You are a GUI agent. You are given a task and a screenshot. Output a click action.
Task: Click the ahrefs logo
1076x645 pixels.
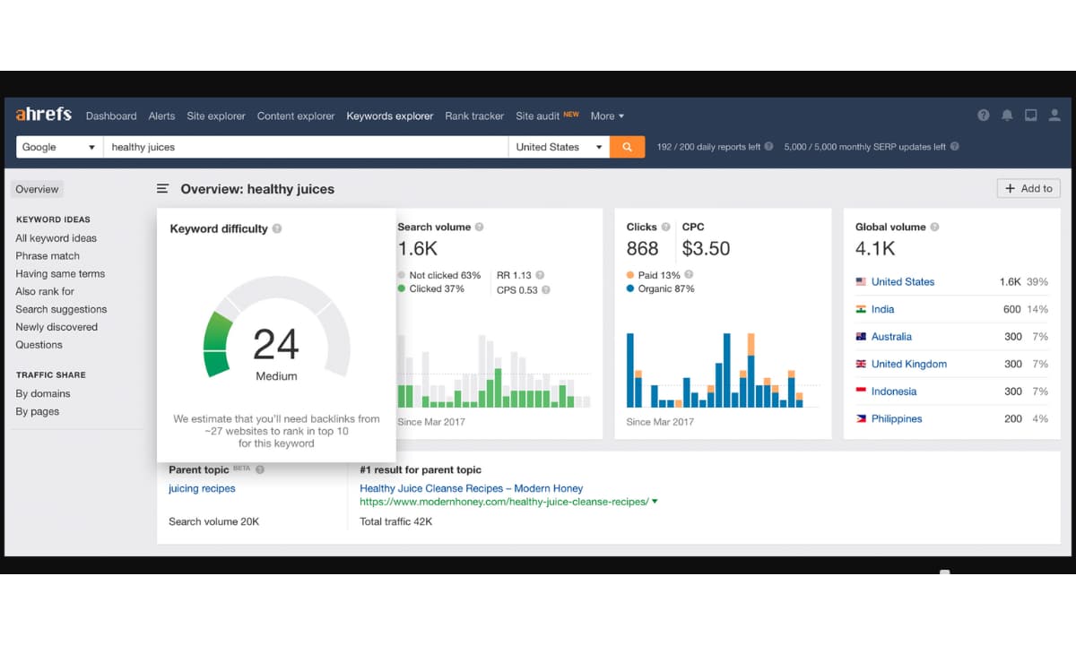pyautogui.click(x=43, y=115)
